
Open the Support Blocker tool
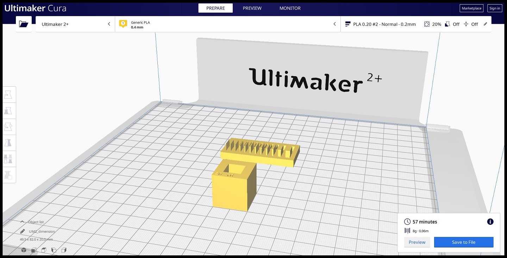pyautogui.click(x=8, y=175)
